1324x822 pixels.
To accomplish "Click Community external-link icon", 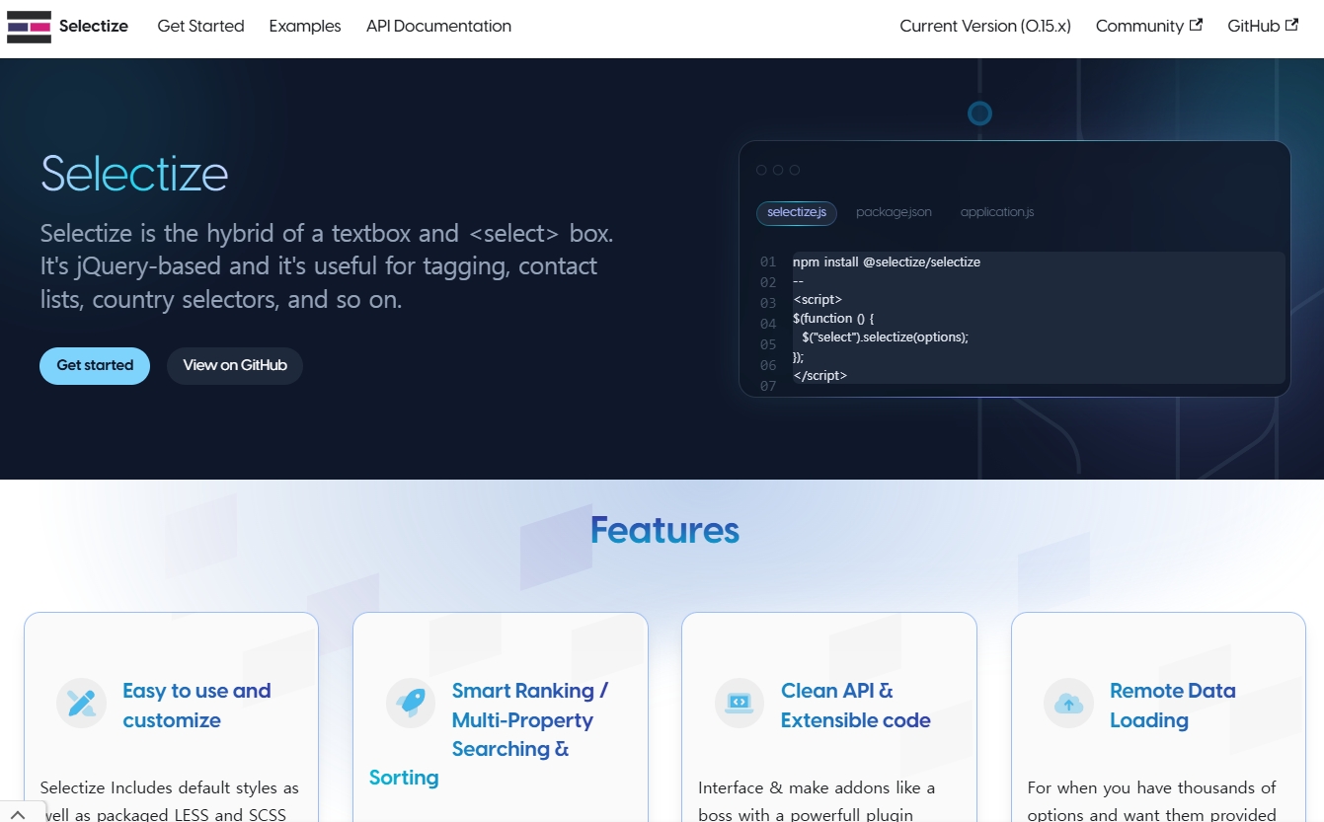I will click(1197, 25).
